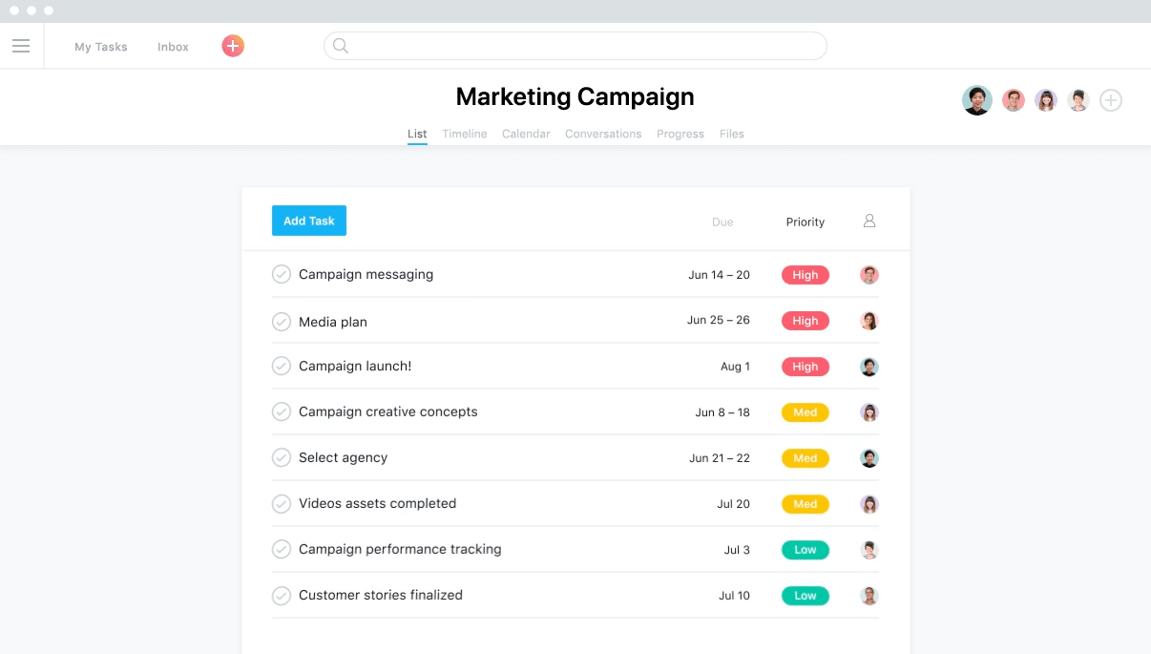Select the Campaign launch! assignee avatar
This screenshot has height=654, width=1151.
868,366
